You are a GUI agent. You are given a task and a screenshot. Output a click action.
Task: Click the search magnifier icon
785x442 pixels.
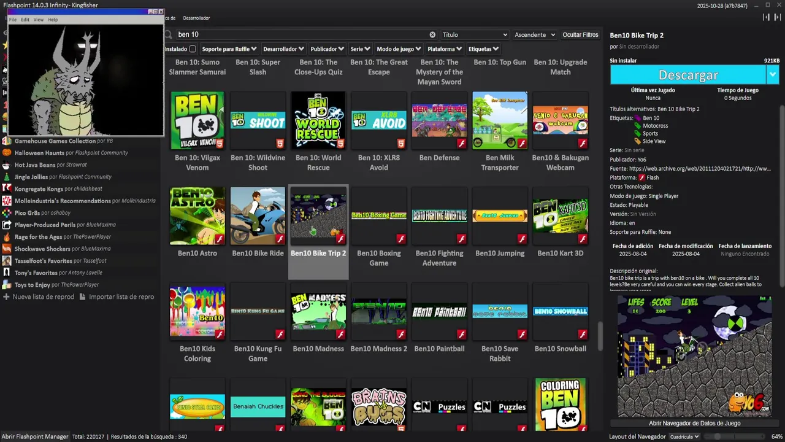click(x=169, y=35)
